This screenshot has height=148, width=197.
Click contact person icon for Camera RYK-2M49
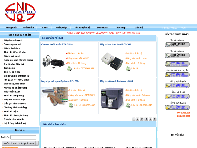click(x=69, y=68)
